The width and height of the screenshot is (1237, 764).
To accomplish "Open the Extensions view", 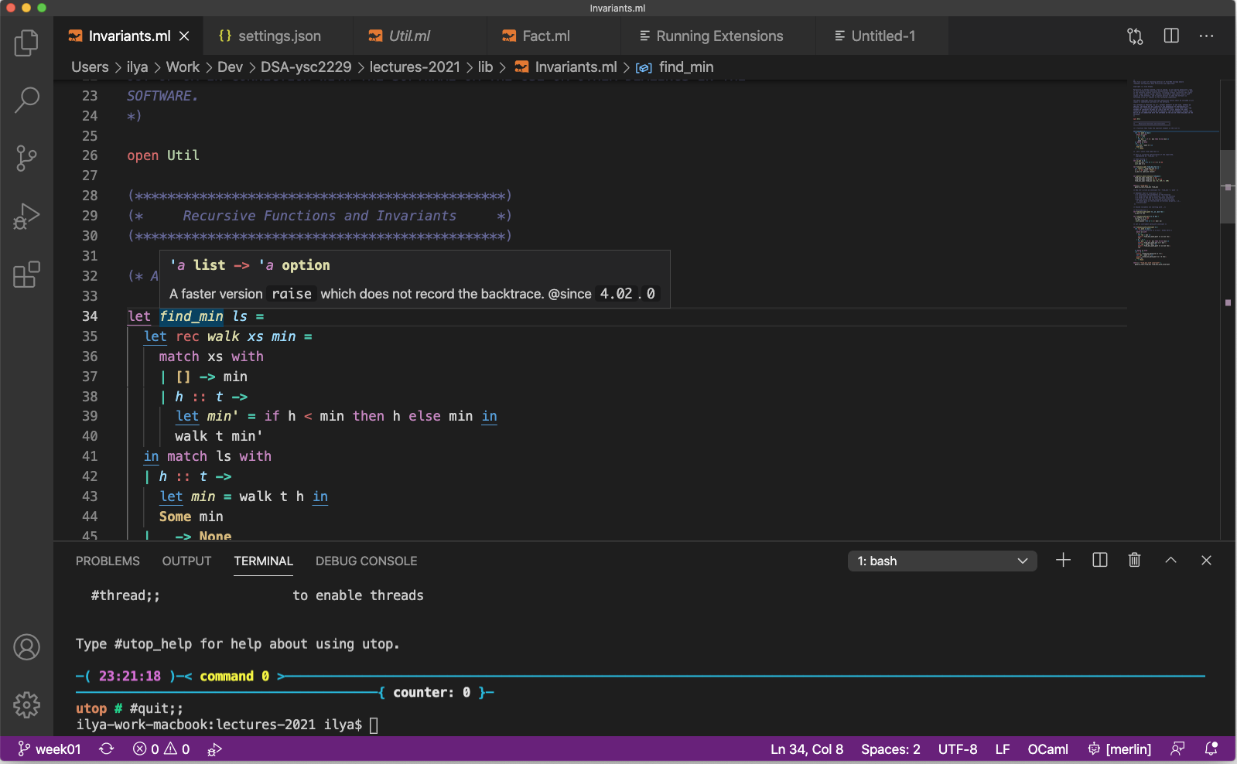I will point(26,275).
